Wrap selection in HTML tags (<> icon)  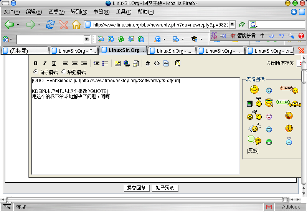[x=157, y=63]
